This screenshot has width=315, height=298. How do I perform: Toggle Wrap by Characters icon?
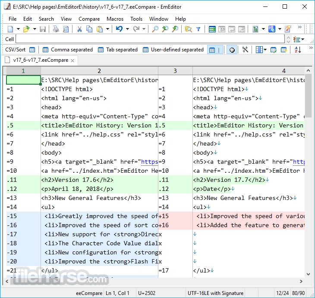pyautogui.click(x=222, y=29)
